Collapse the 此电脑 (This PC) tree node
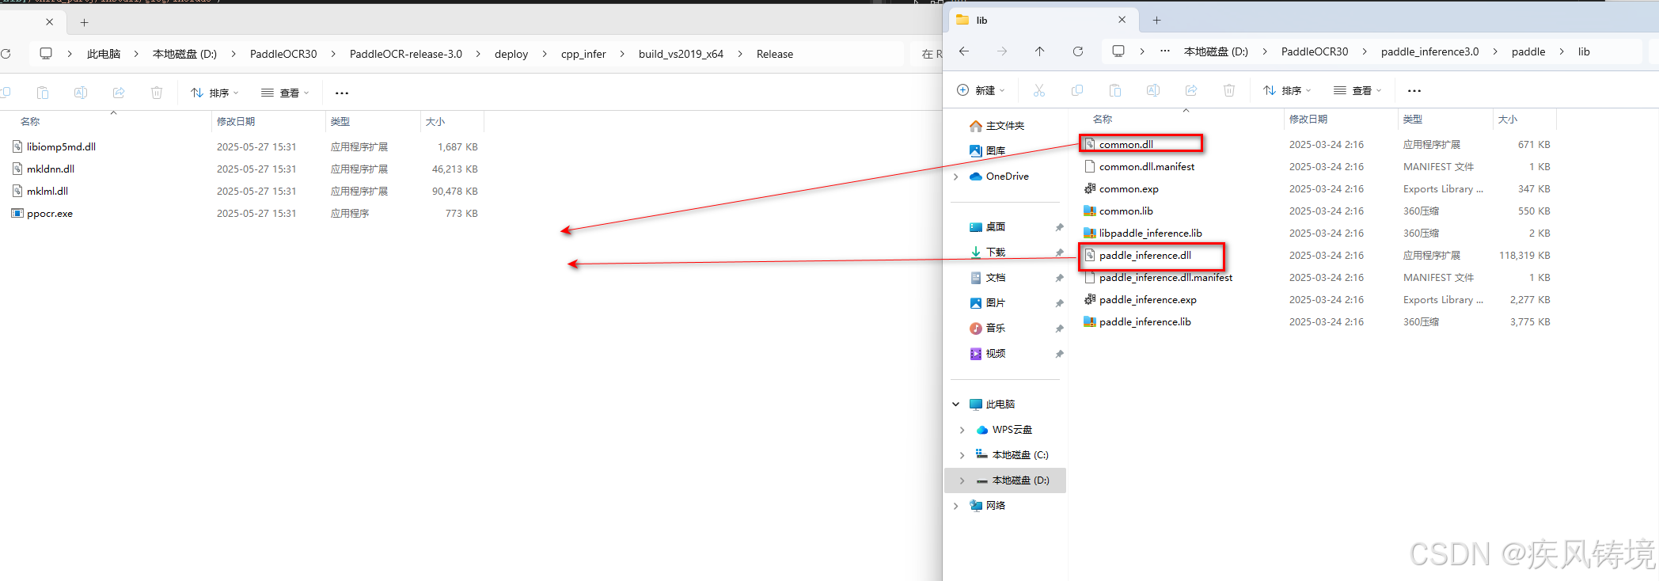 point(956,404)
